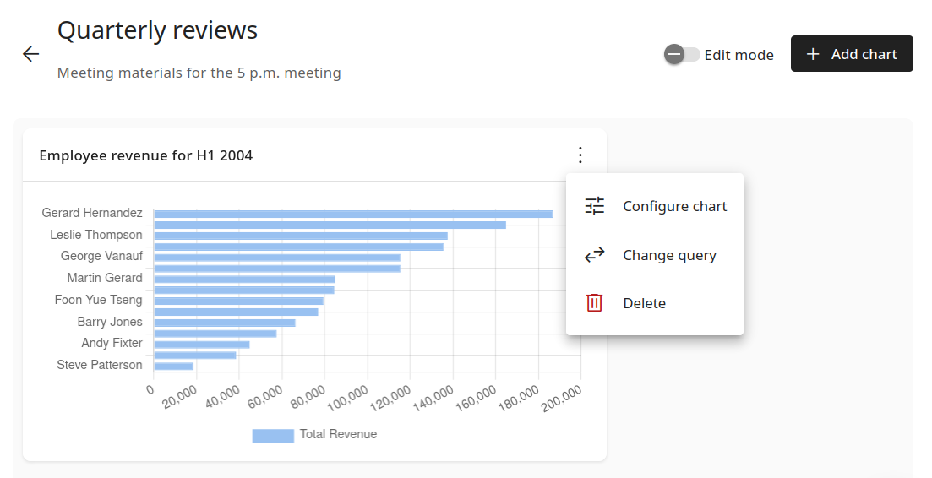932x478 pixels.
Task: Click the red trash can icon
Action: tap(595, 303)
